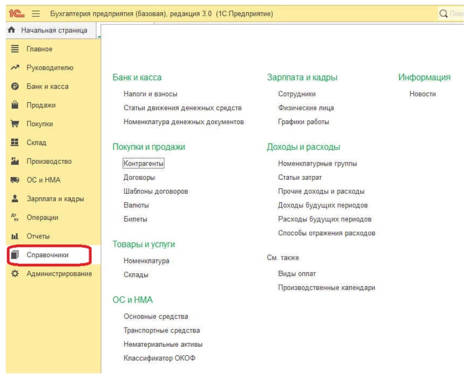Open Расходы будущих периодов
The width and height of the screenshot is (469, 376).
(325, 219)
